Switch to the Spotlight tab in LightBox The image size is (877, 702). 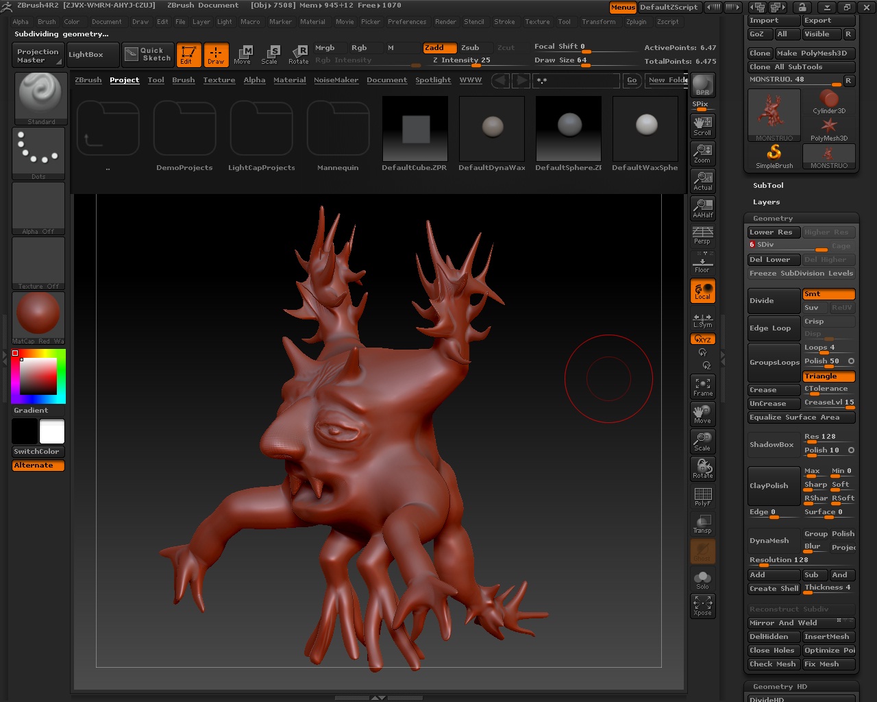click(x=433, y=80)
